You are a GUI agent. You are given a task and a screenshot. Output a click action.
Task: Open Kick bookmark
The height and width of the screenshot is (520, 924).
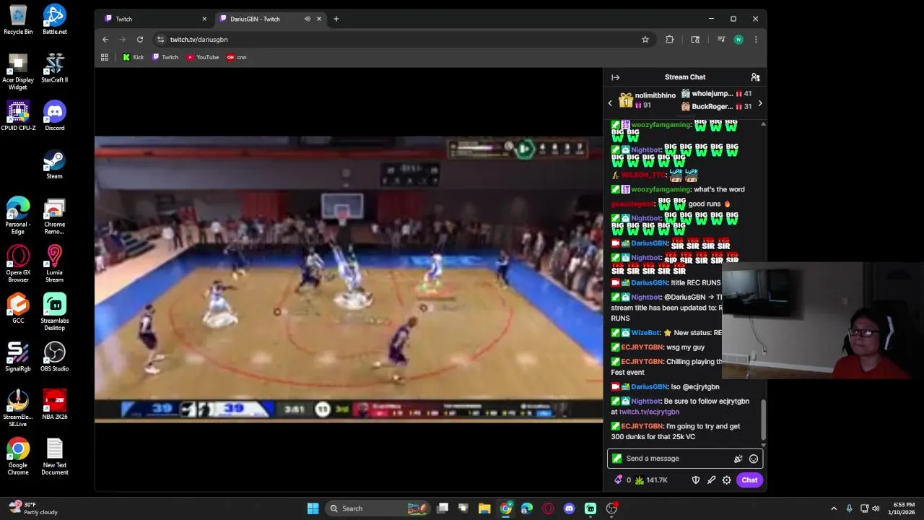pyautogui.click(x=133, y=57)
